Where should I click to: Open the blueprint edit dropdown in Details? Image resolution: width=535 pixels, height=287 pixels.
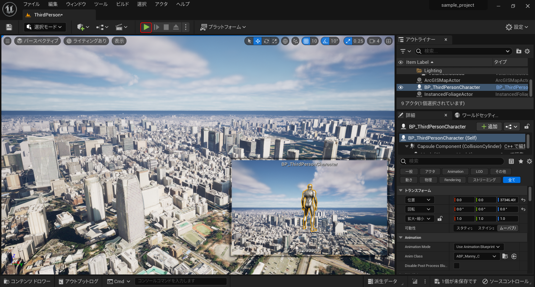pos(512,127)
